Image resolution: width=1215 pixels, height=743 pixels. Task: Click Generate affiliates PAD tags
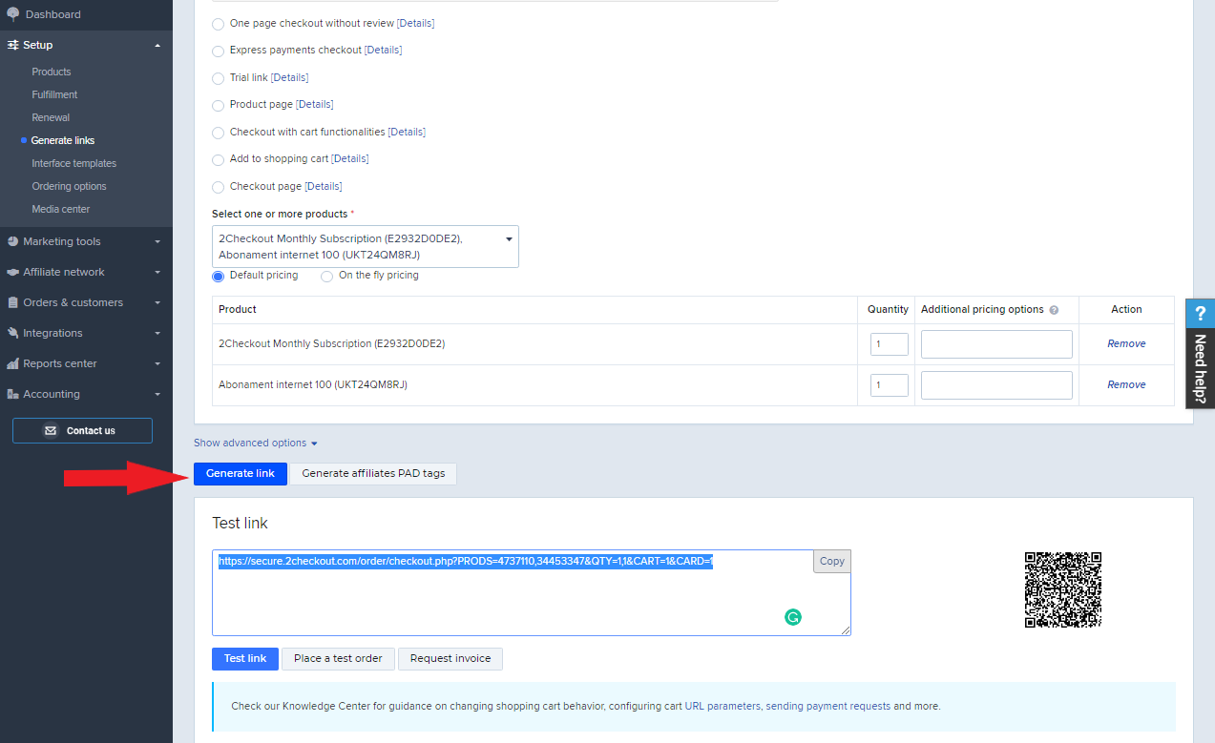373,473
